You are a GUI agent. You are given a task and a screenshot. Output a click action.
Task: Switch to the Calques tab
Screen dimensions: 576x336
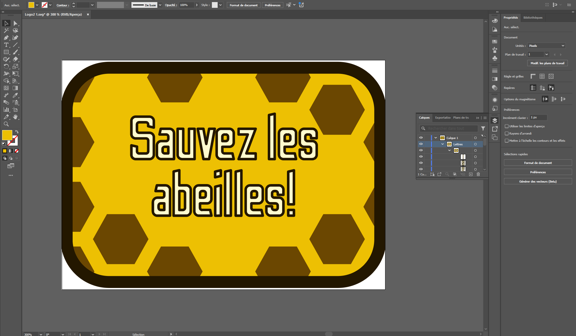coord(424,117)
